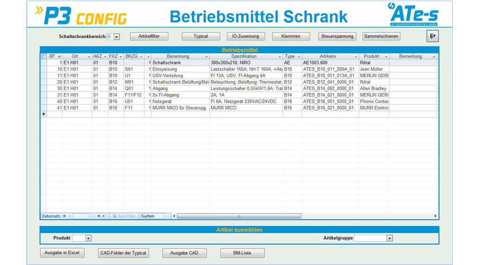The height and width of the screenshot is (265, 479).
Task: Click the Artikelfilter button
Action: pyautogui.click(x=149, y=36)
